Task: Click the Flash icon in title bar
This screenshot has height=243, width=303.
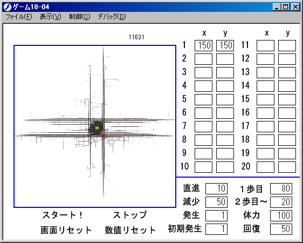Action: click(8, 7)
